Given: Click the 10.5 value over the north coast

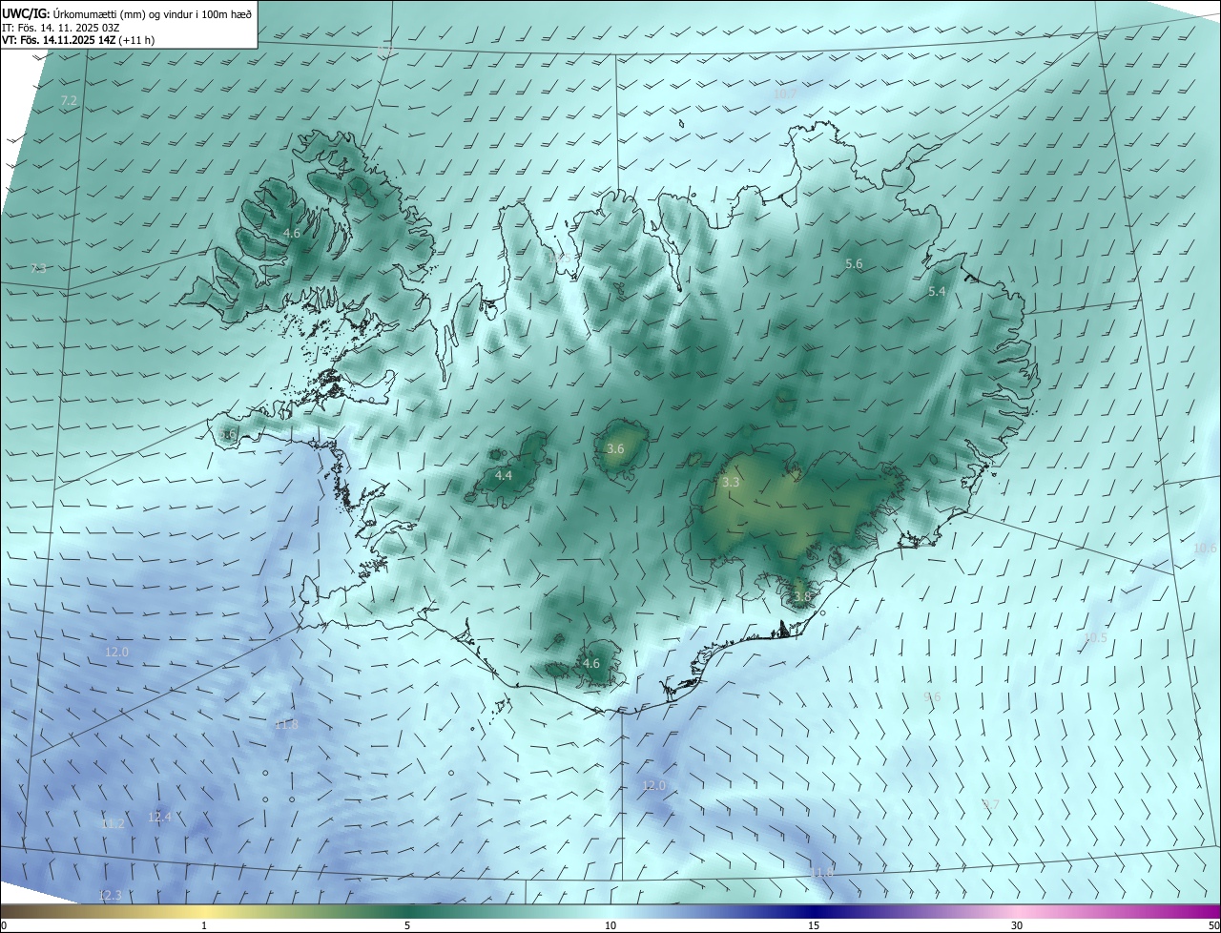Looking at the screenshot, I should [560, 258].
